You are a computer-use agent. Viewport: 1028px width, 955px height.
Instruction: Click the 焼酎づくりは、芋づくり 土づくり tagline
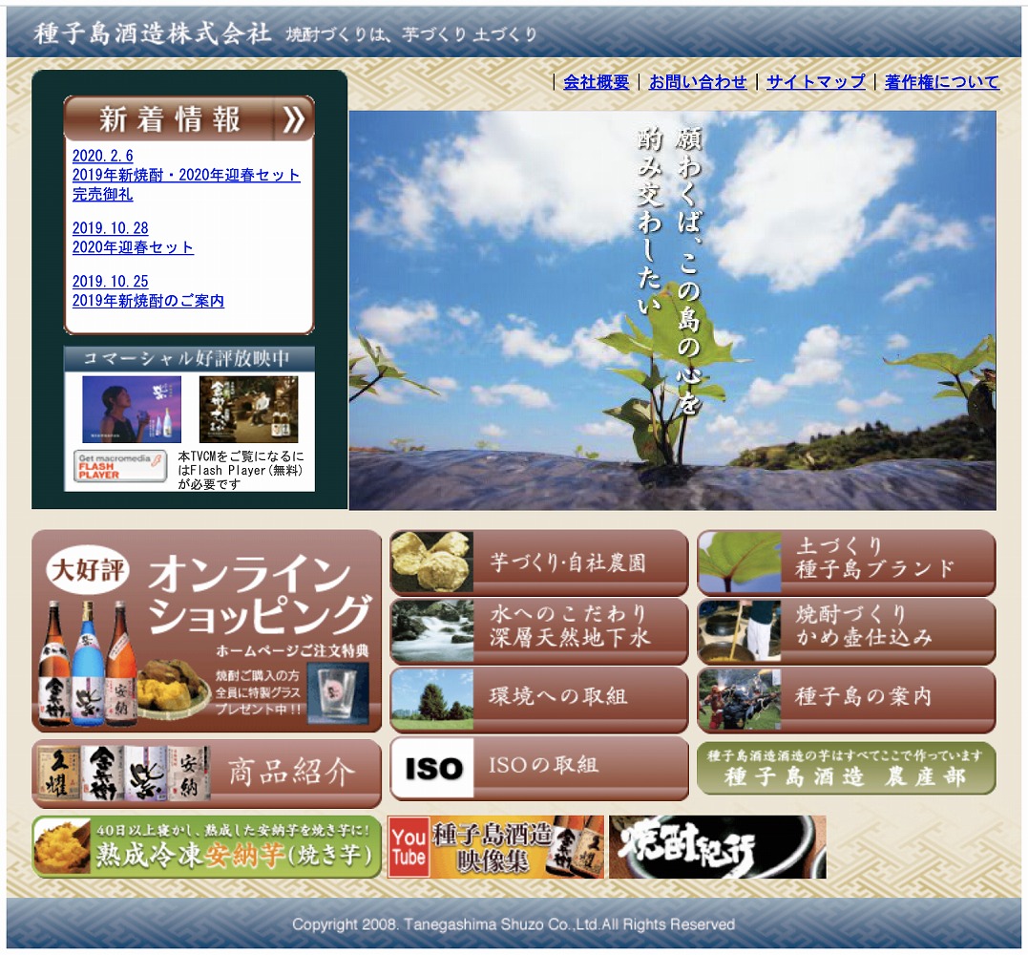pyautogui.click(x=411, y=34)
